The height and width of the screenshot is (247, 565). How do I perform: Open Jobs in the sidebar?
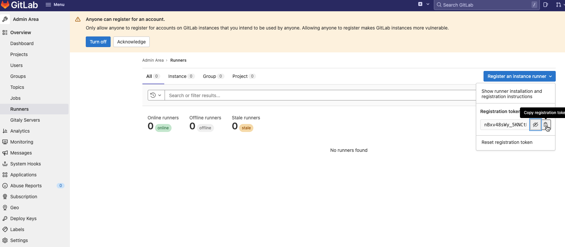pyautogui.click(x=15, y=98)
